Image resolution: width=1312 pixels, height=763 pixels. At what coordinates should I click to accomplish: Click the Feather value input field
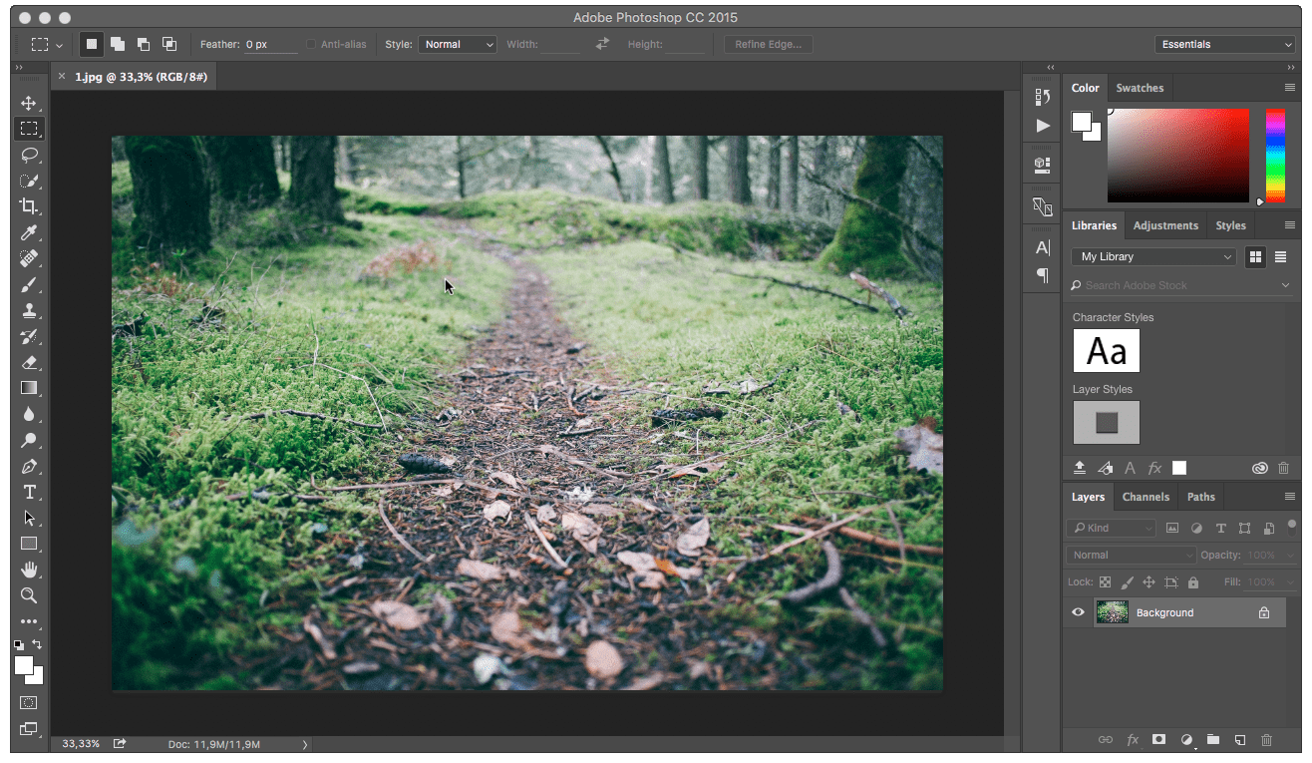(x=271, y=45)
